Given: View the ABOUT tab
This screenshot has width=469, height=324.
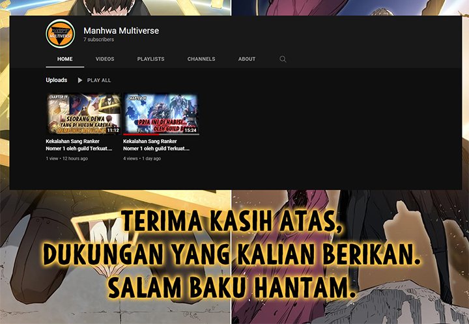Looking at the screenshot, I should 247,59.
